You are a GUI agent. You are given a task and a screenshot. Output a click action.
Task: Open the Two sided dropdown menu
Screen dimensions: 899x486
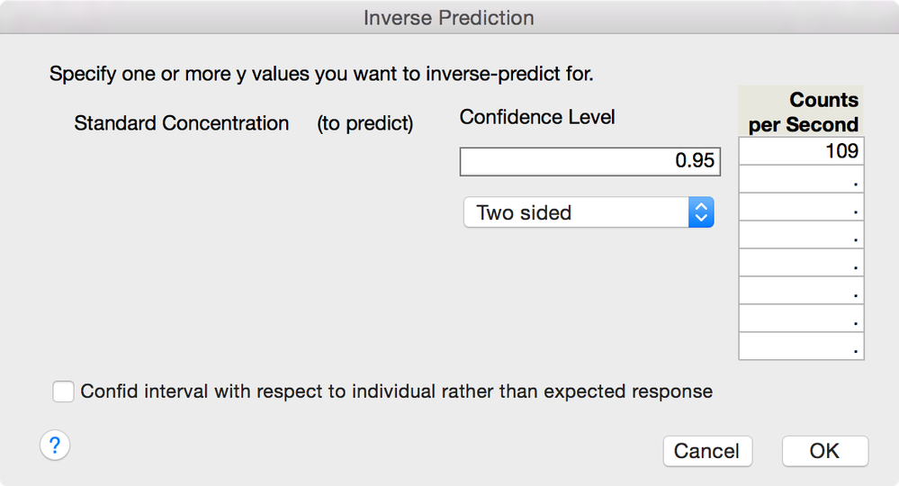[x=589, y=212]
